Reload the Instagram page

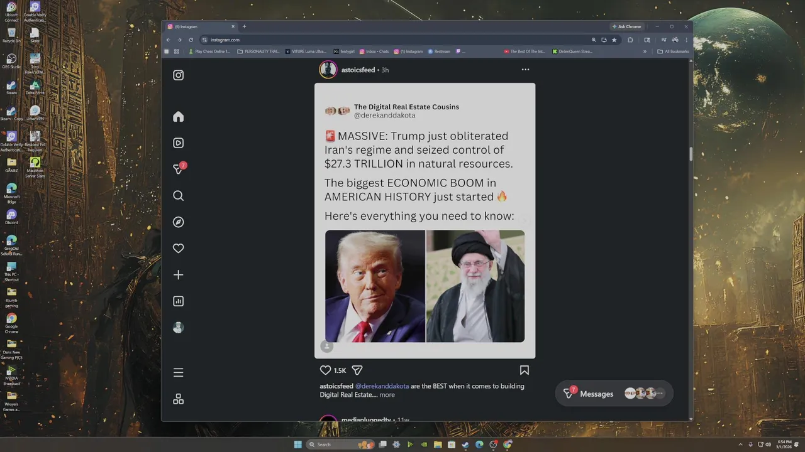pyautogui.click(x=191, y=40)
